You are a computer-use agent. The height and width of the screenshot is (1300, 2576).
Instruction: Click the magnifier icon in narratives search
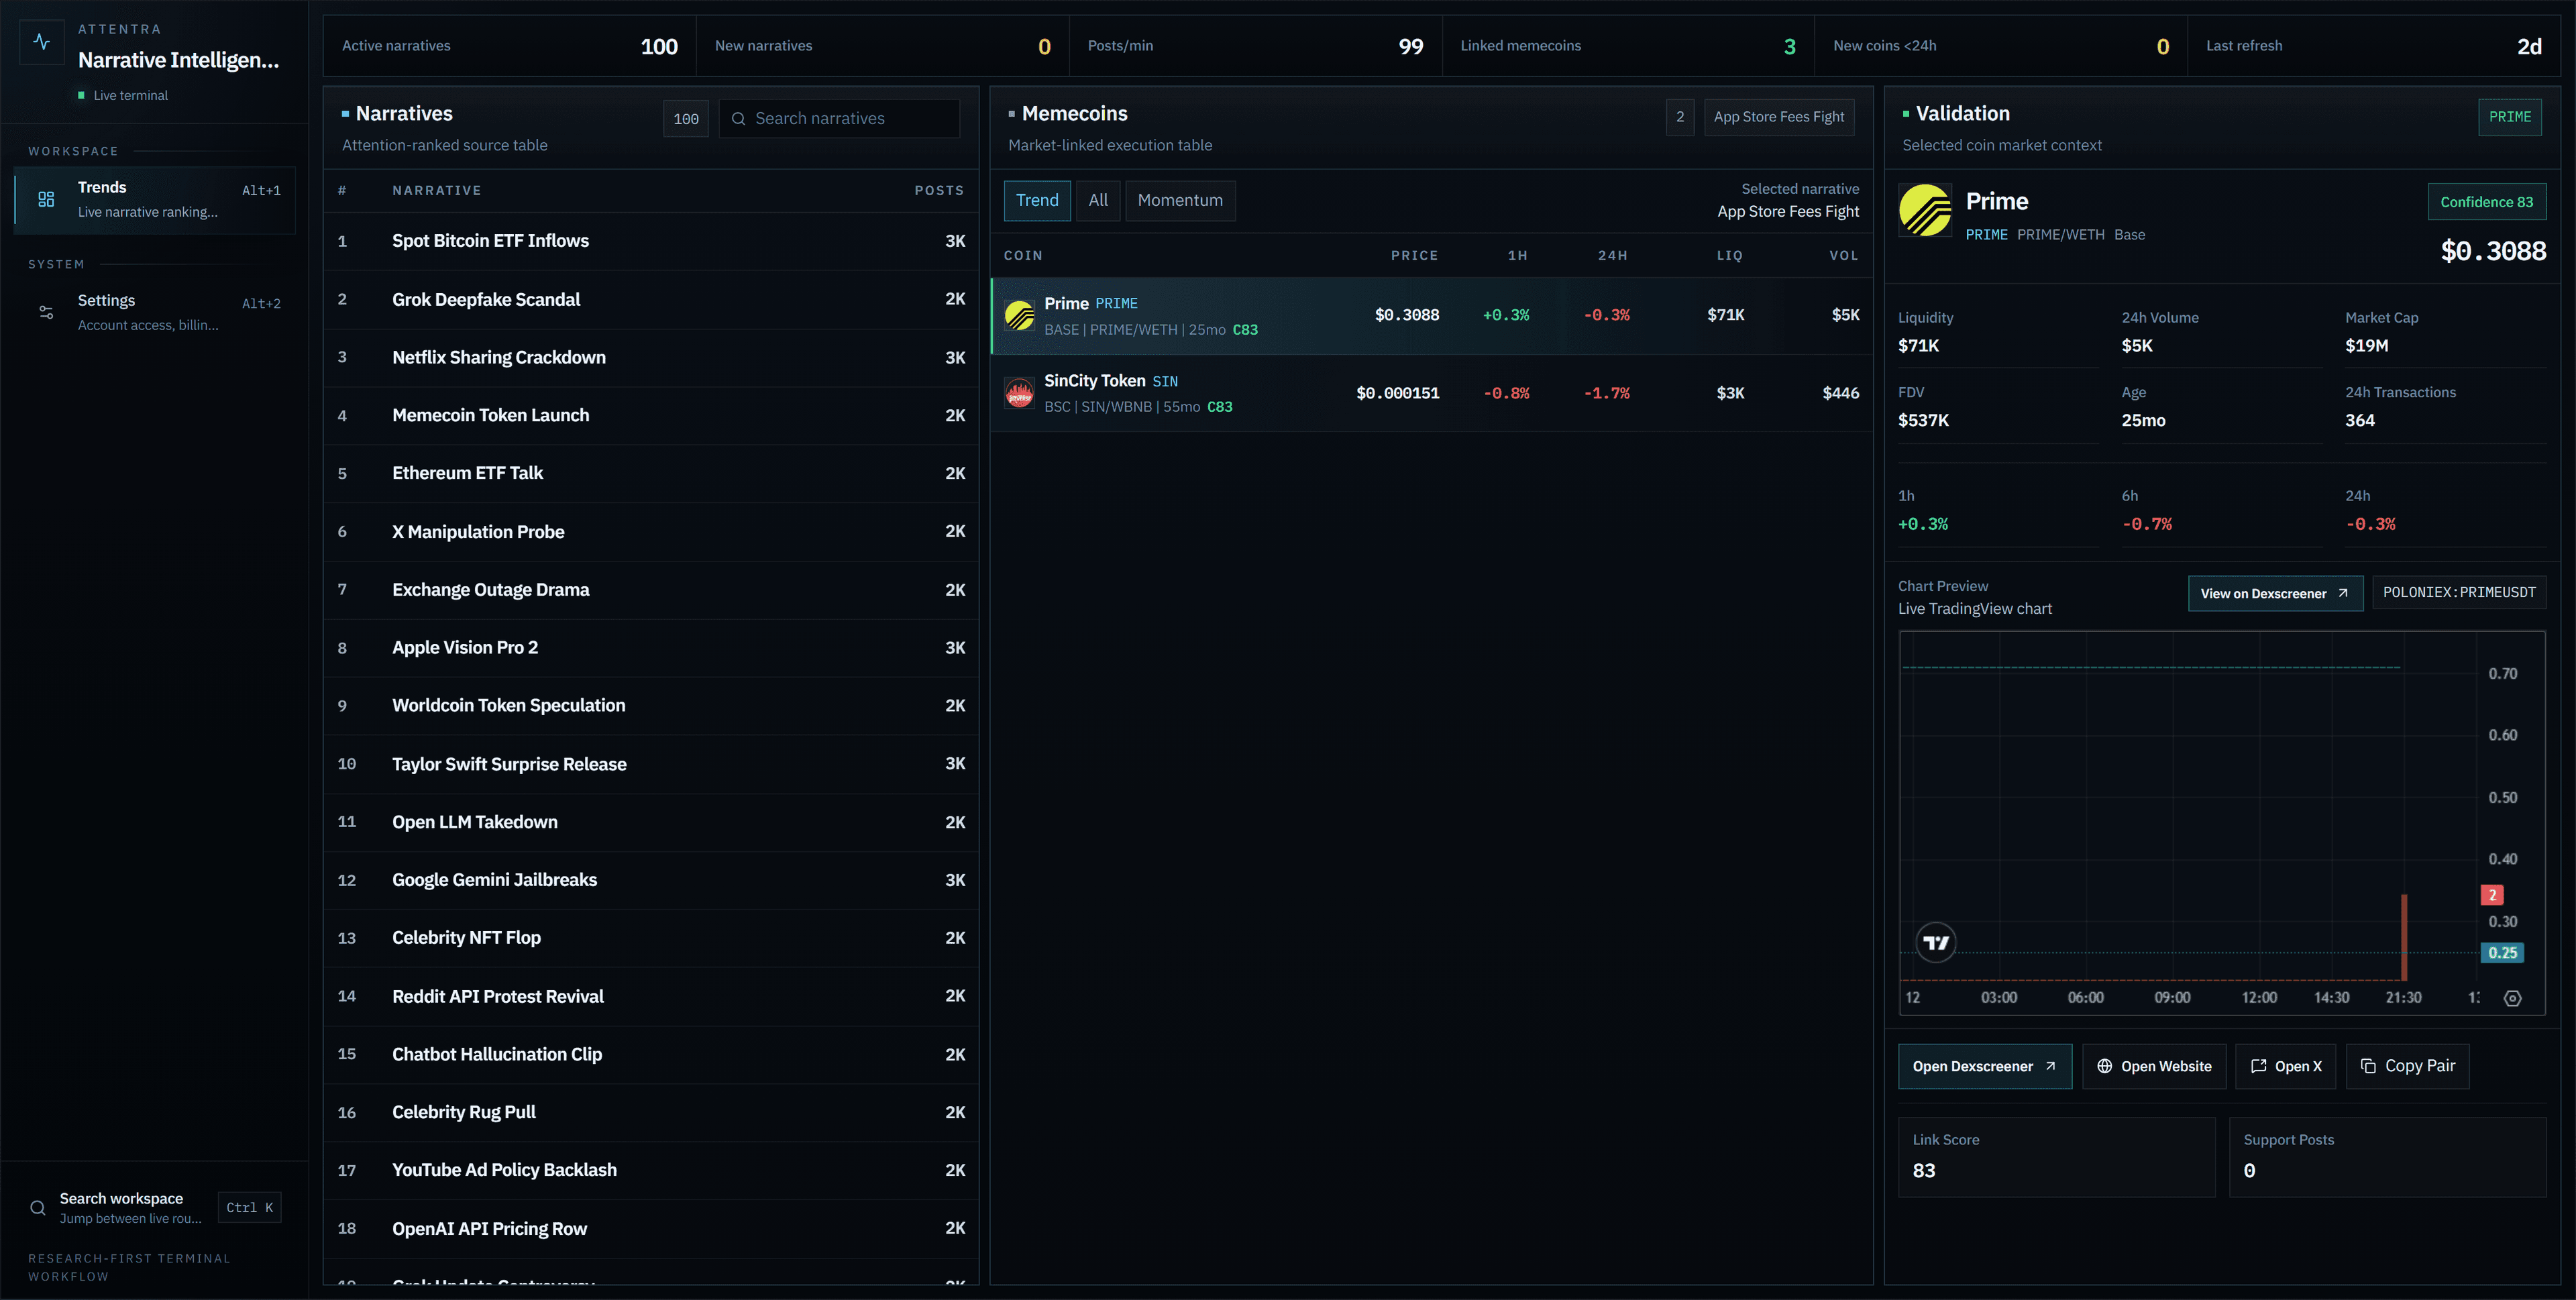point(738,119)
